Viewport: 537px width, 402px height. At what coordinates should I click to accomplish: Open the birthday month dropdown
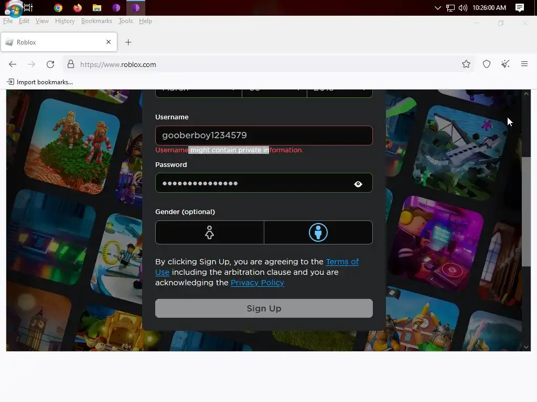click(199, 93)
